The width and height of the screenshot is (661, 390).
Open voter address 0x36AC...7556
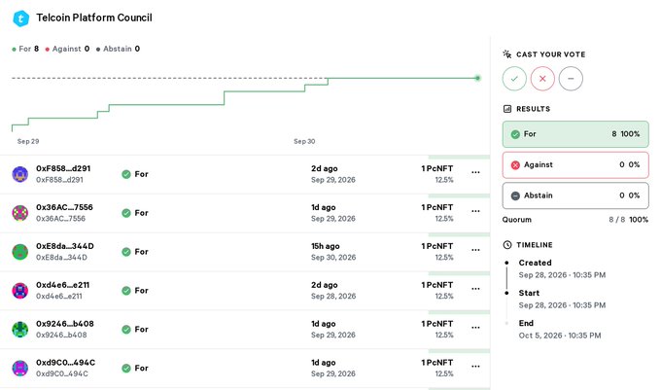(x=64, y=207)
